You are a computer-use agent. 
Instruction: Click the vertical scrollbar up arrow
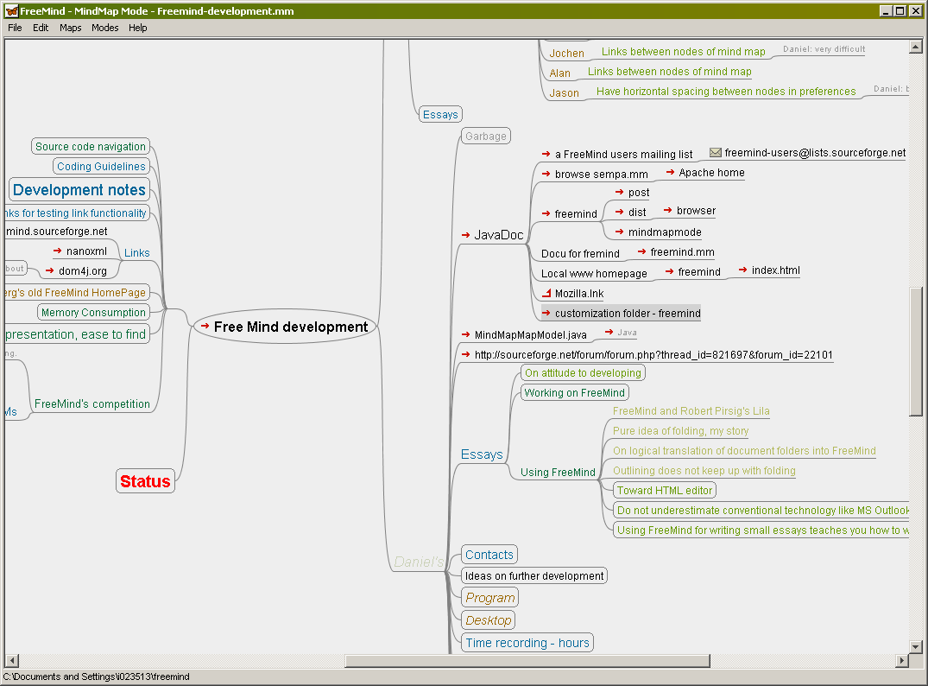916,47
